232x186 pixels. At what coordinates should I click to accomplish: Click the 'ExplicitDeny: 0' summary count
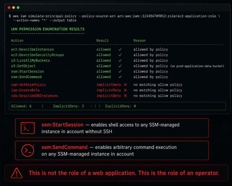click(120, 106)
